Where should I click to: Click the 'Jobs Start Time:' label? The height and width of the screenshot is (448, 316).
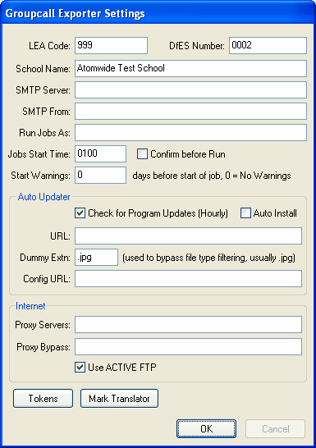[39, 154]
